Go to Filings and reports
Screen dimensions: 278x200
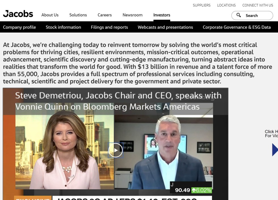(x=109, y=27)
